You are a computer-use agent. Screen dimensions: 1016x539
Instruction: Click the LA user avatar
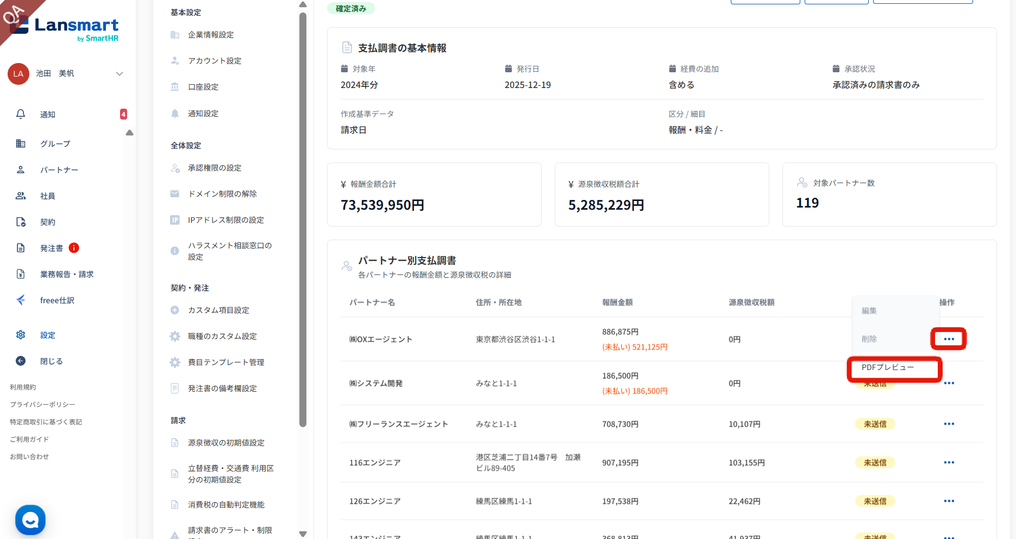point(18,74)
